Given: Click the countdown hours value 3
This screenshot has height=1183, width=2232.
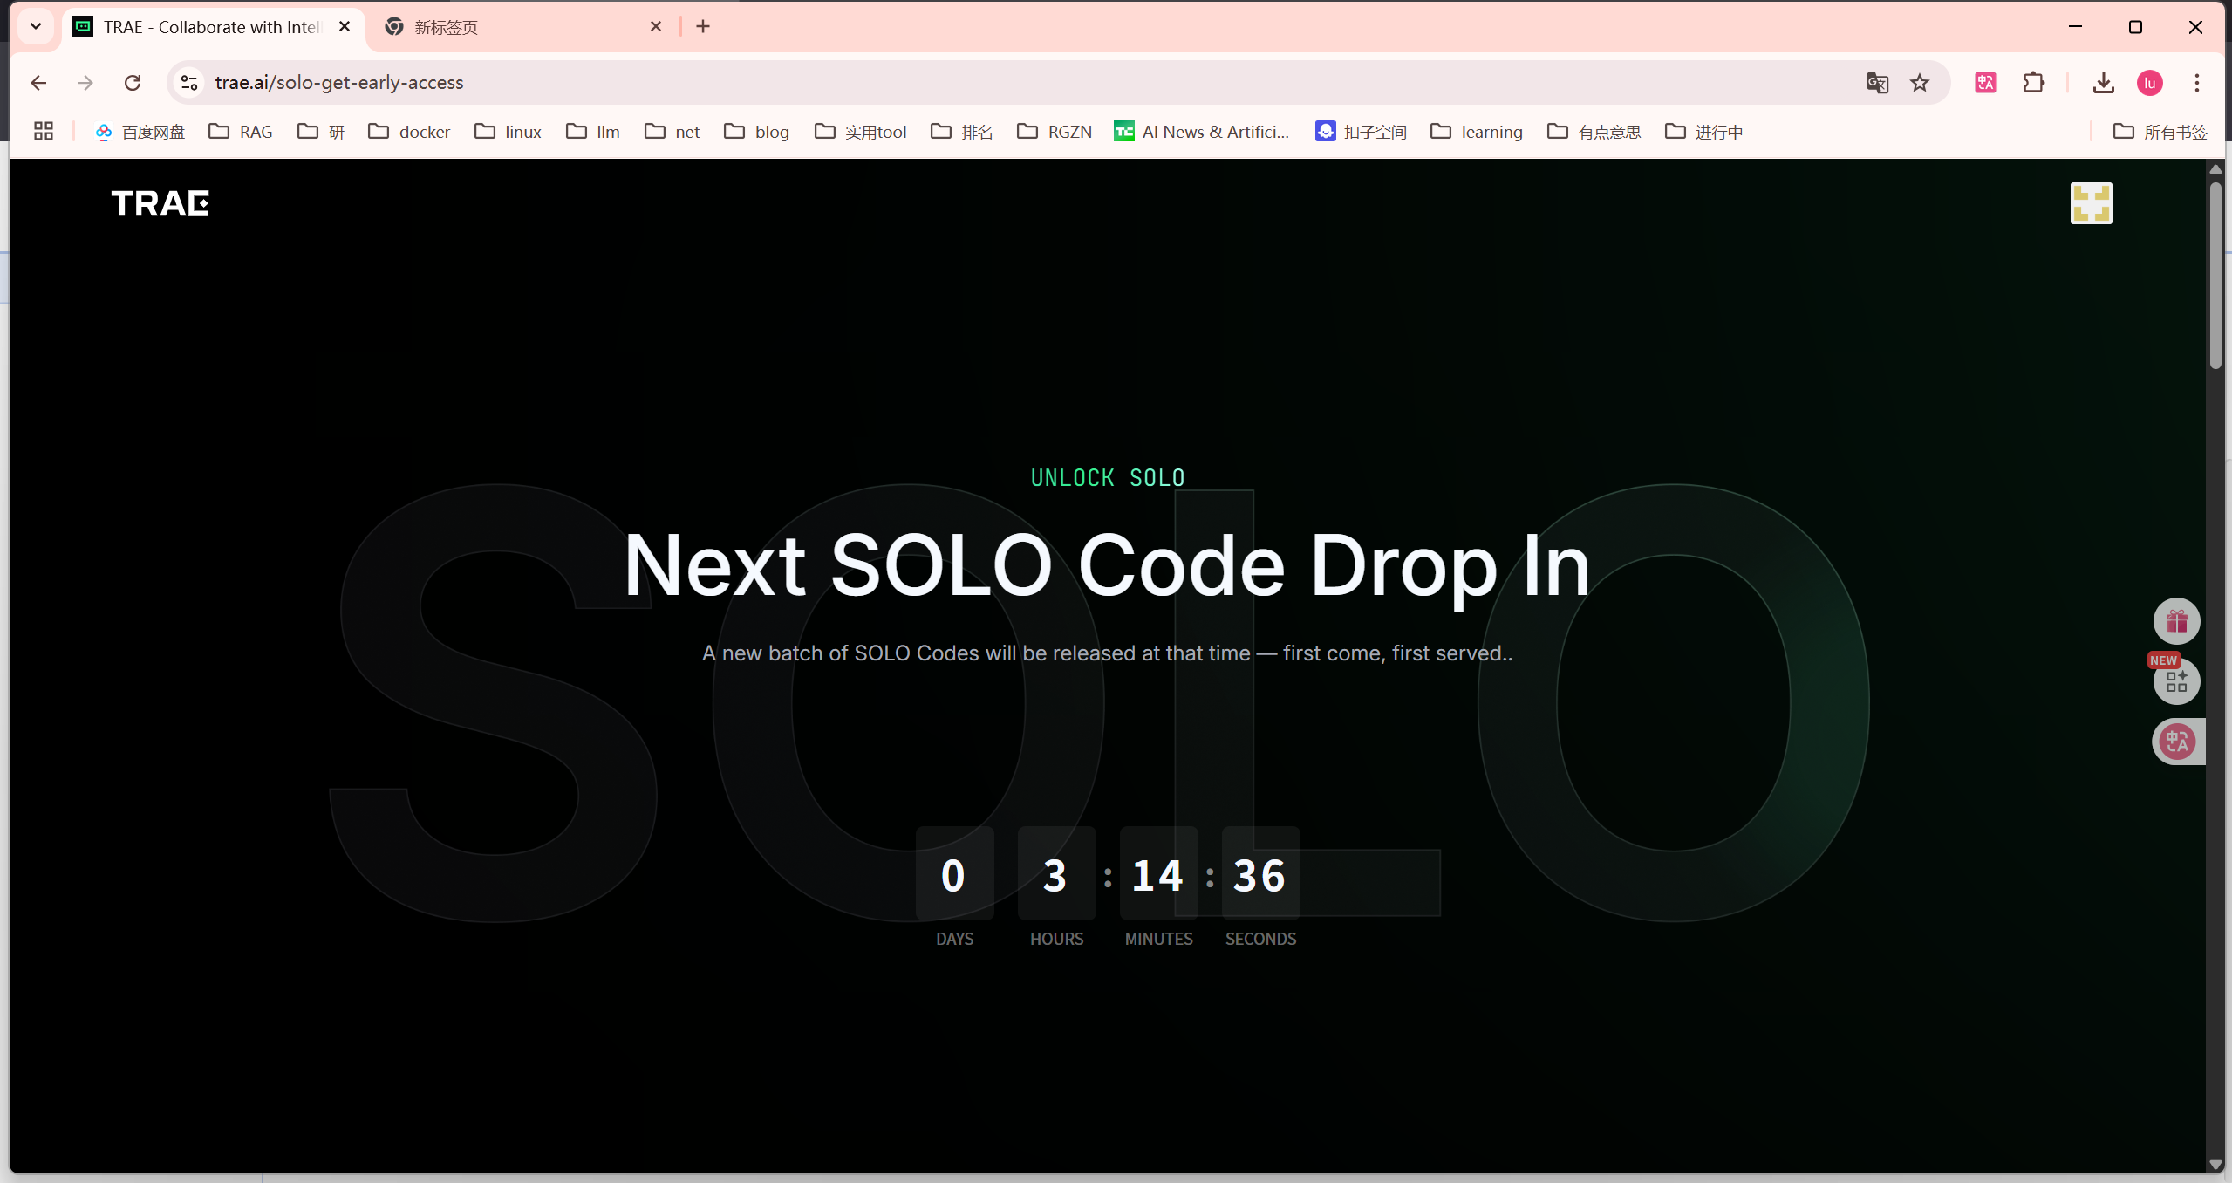Looking at the screenshot, I should 1055,875.
